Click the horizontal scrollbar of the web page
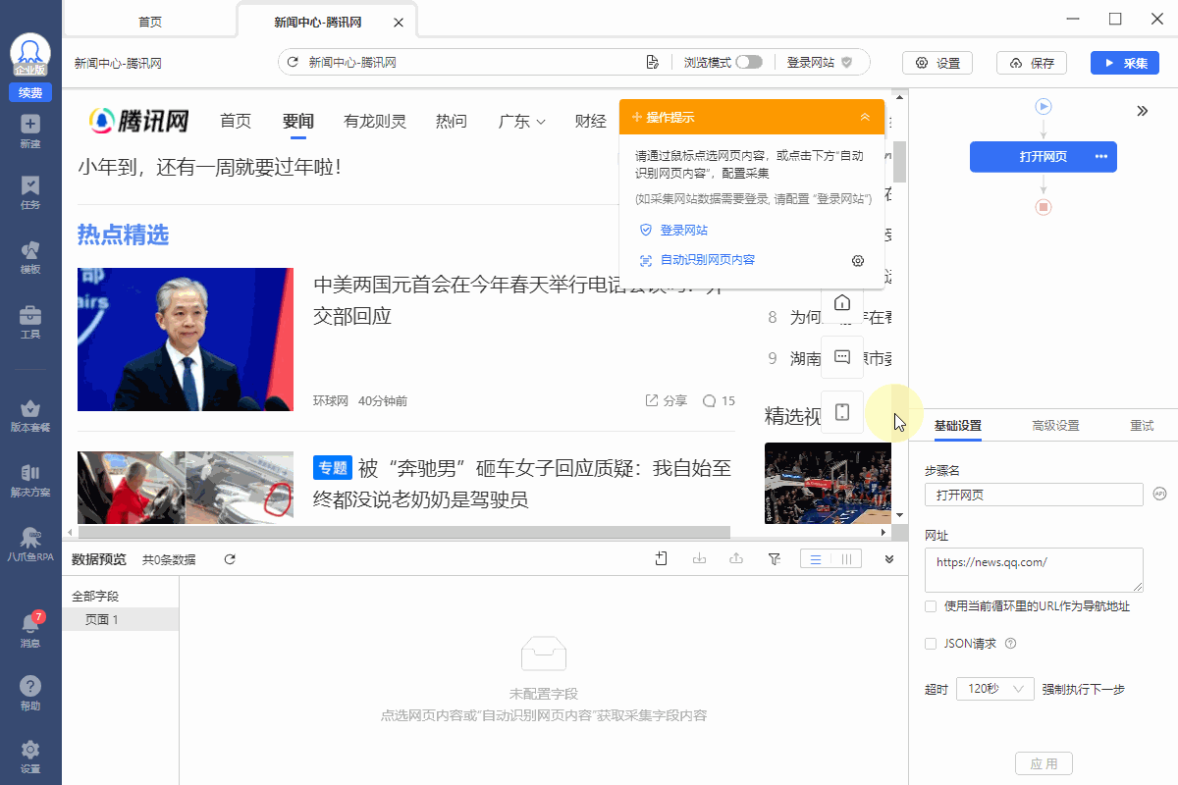Screen dimensions: 1178x785 coord(402,533)
